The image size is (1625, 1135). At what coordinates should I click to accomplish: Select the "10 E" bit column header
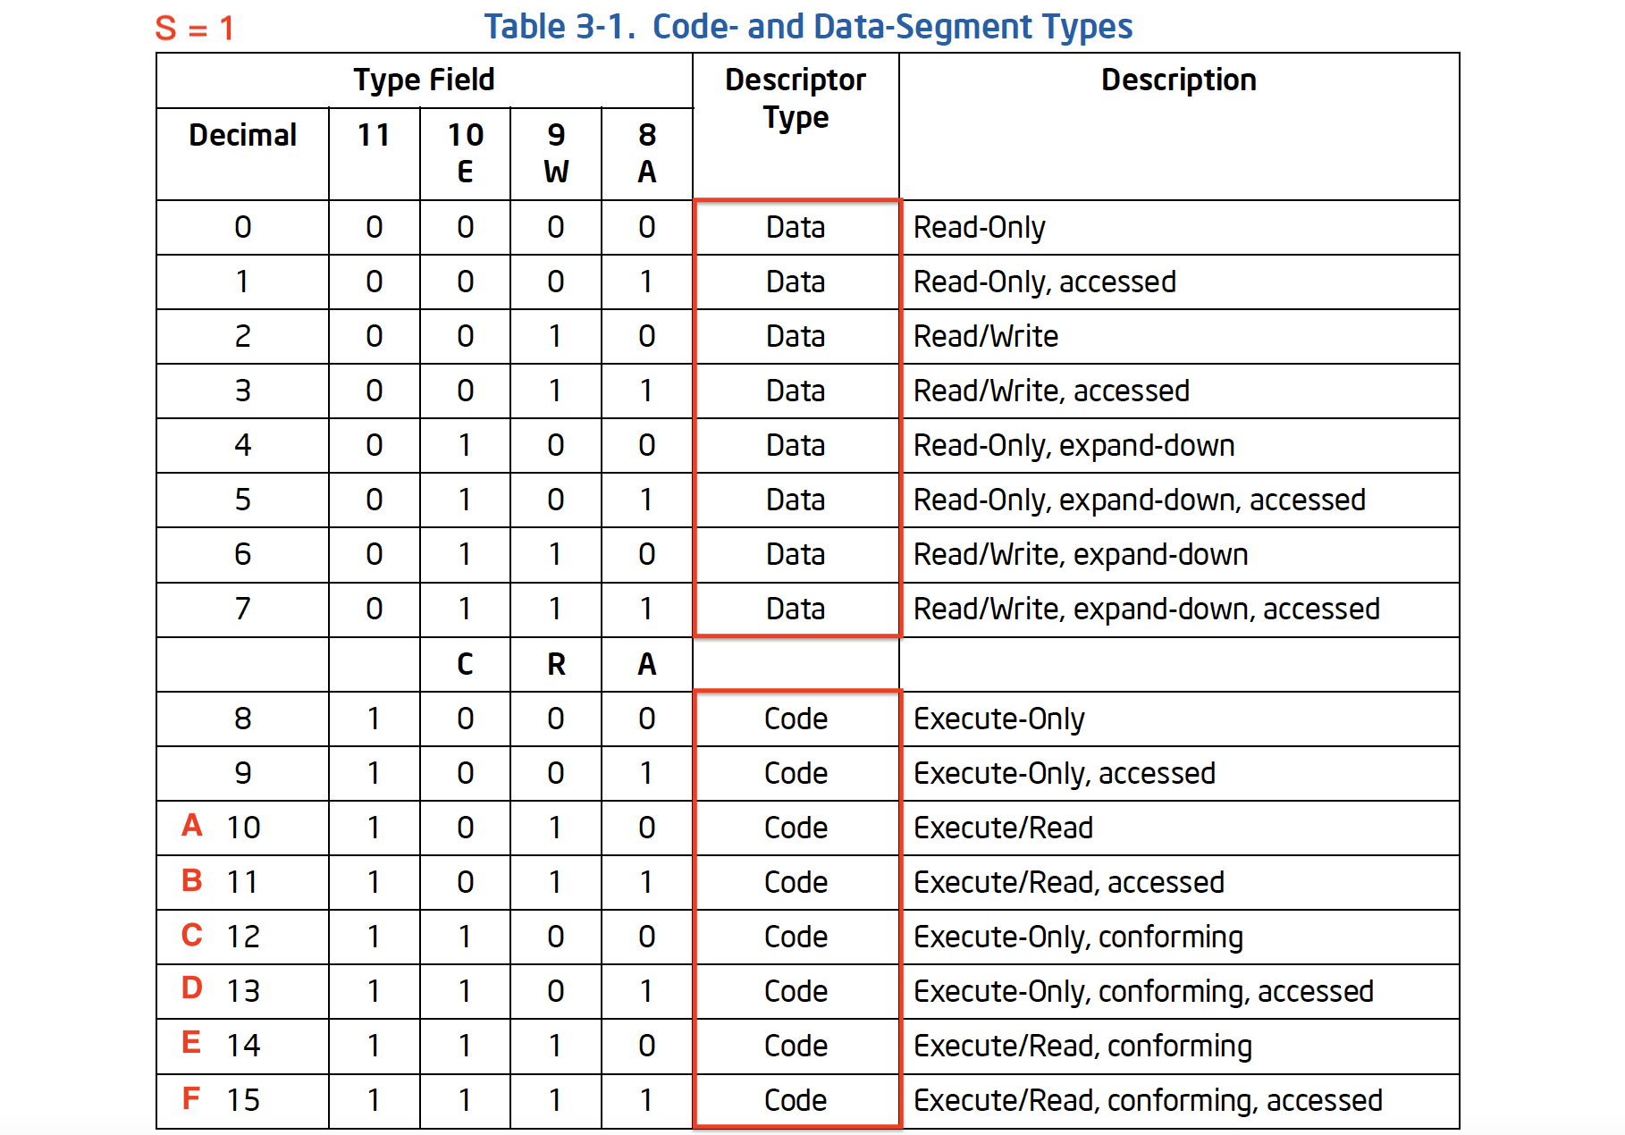[x=465, y=153]
